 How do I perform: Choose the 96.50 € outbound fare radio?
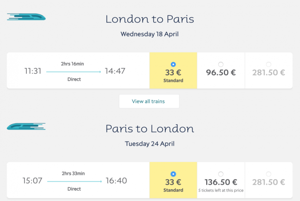point(221,65)
